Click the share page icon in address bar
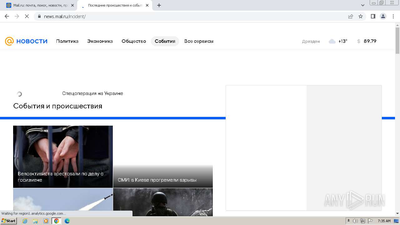This screenshot has height=225, width=400. tap(351, 16)
